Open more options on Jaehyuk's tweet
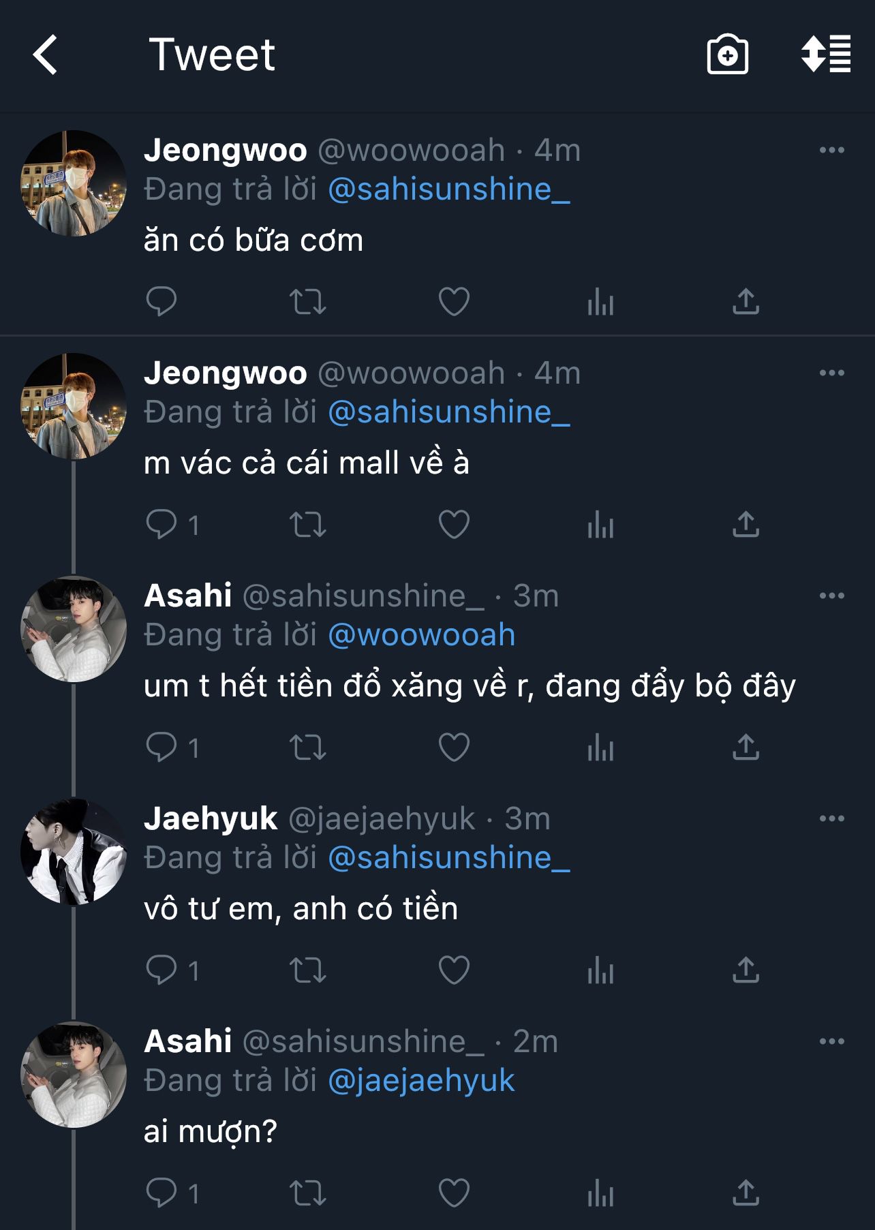 coord(831,818)
